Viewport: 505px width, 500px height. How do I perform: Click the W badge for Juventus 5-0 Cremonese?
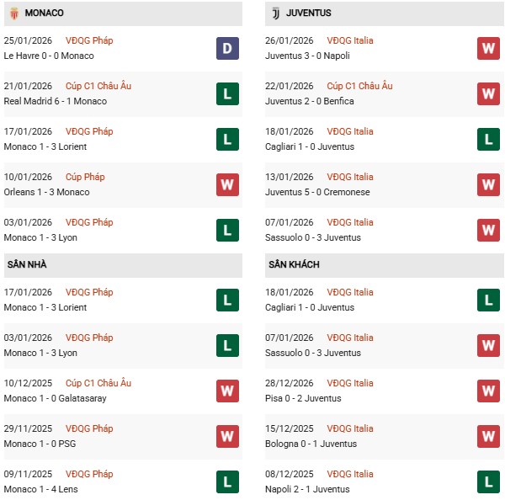tap(488, 184)
